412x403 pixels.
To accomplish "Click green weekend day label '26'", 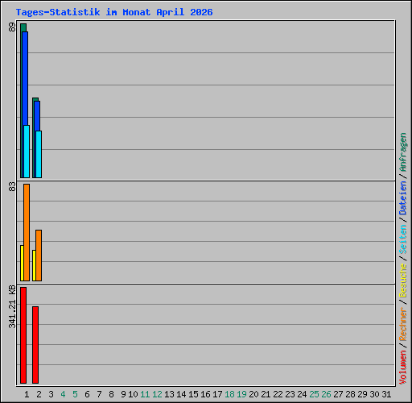I will (326, 394).
